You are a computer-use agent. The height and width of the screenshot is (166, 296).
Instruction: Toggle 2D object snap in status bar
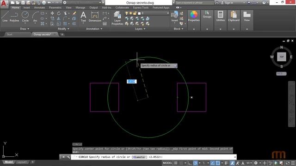(x=218, y=163)
